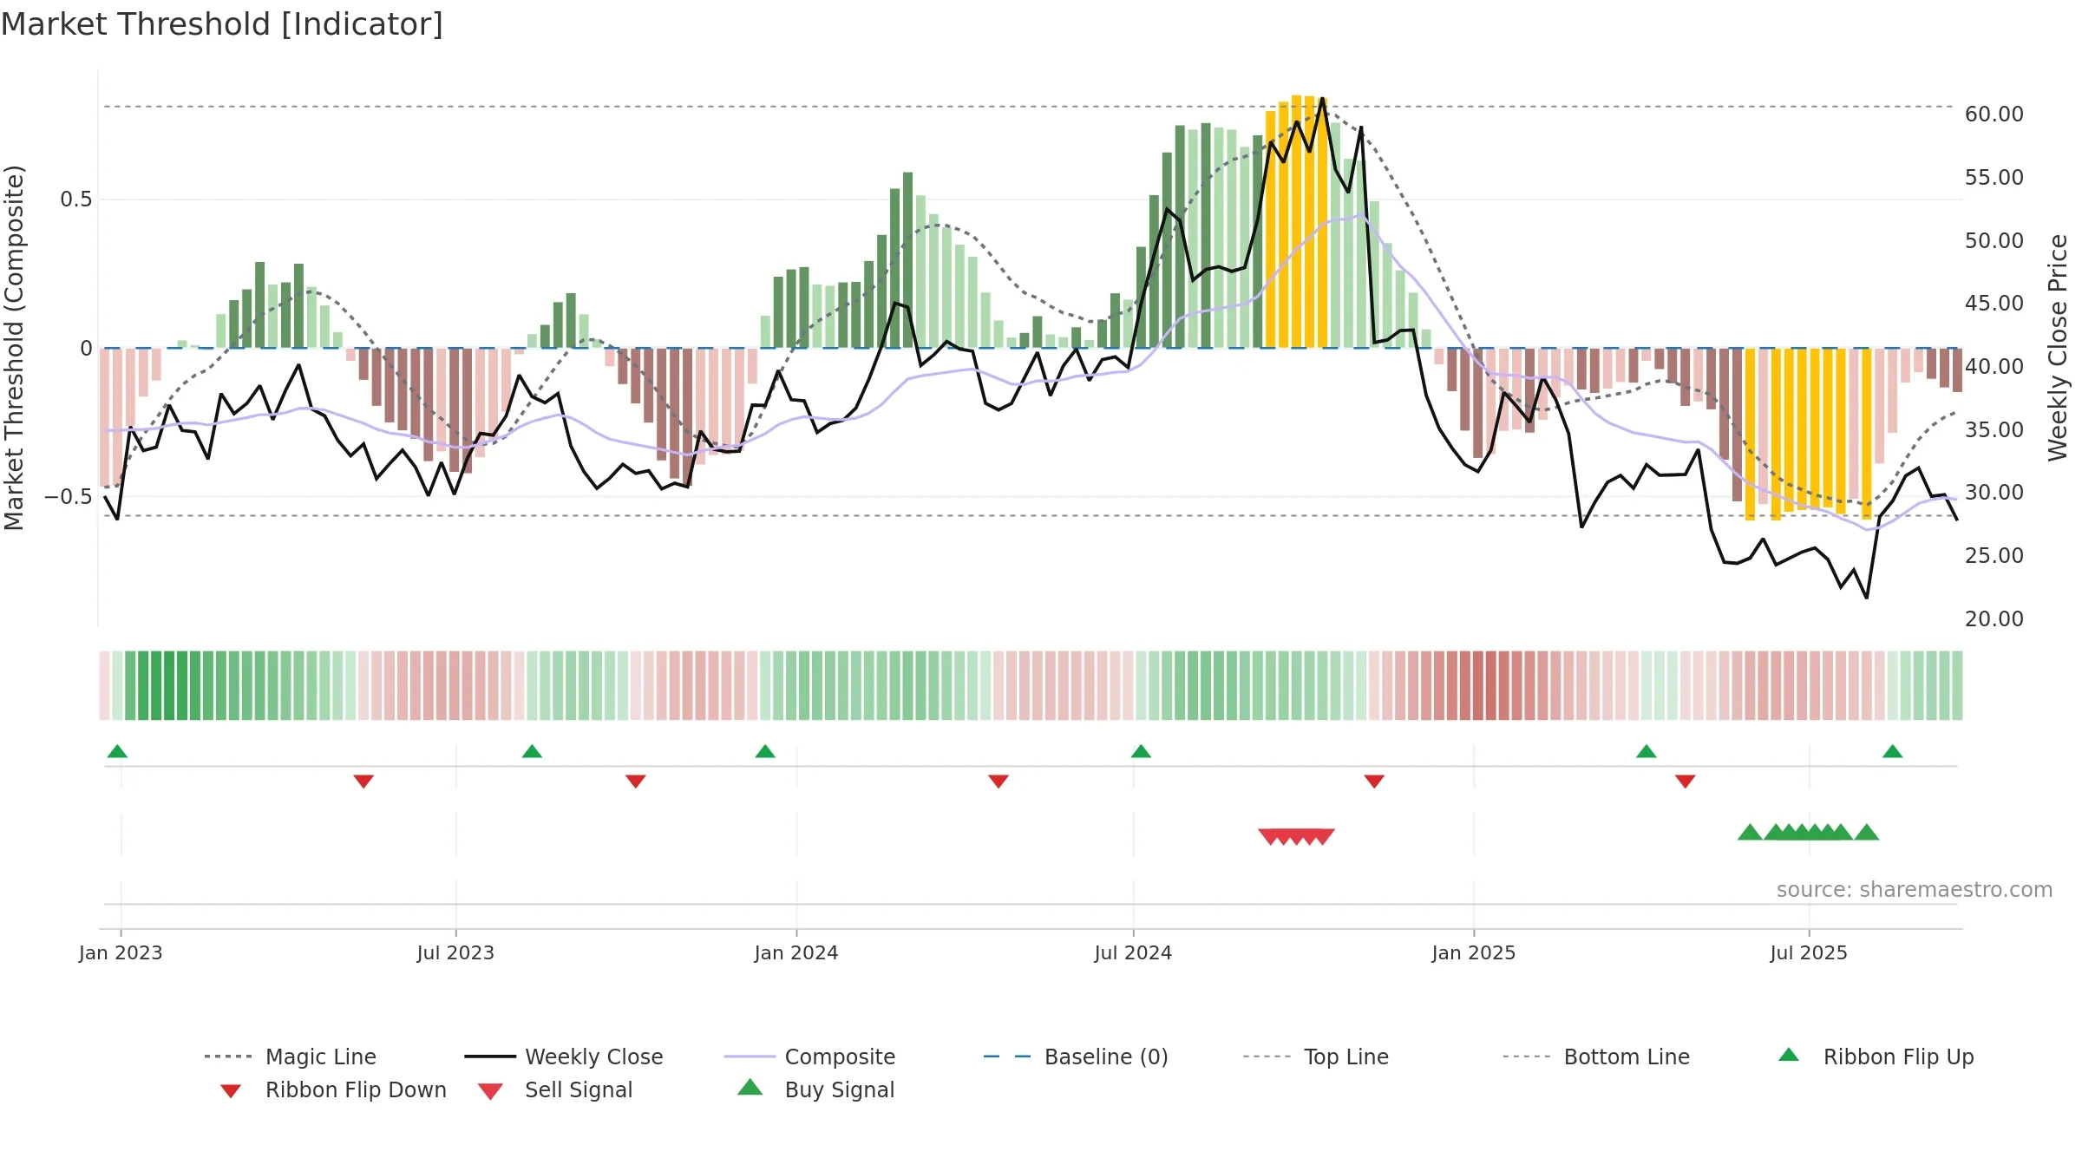Click the final green ribbon segment at the far right
2082x1171 pixels.
click(x=1957, y=685)
